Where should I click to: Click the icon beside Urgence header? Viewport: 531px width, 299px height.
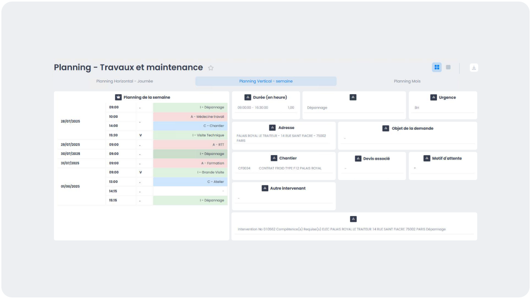coord(434,97)
